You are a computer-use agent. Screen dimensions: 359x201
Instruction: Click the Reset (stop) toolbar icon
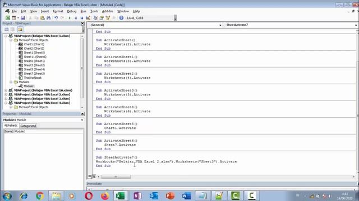pos(82,18)
